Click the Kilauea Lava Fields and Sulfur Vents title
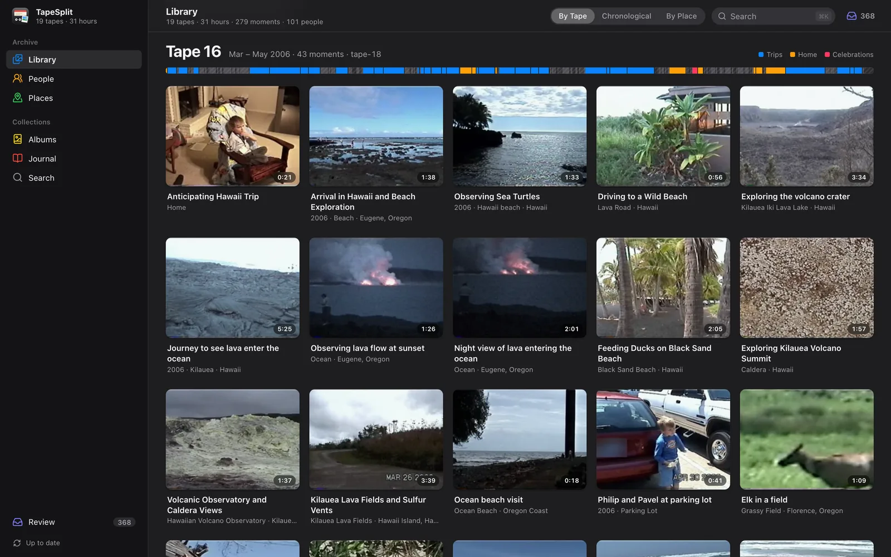891x557 pixels. (x=368, y=505)
